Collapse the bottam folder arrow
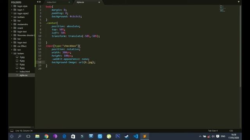This screenshot has height=140, width=250. point(12,17)
